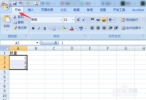Click the Save icon in quick access toolbar
This screenshot has height=100, width=146.
(15, 3)
